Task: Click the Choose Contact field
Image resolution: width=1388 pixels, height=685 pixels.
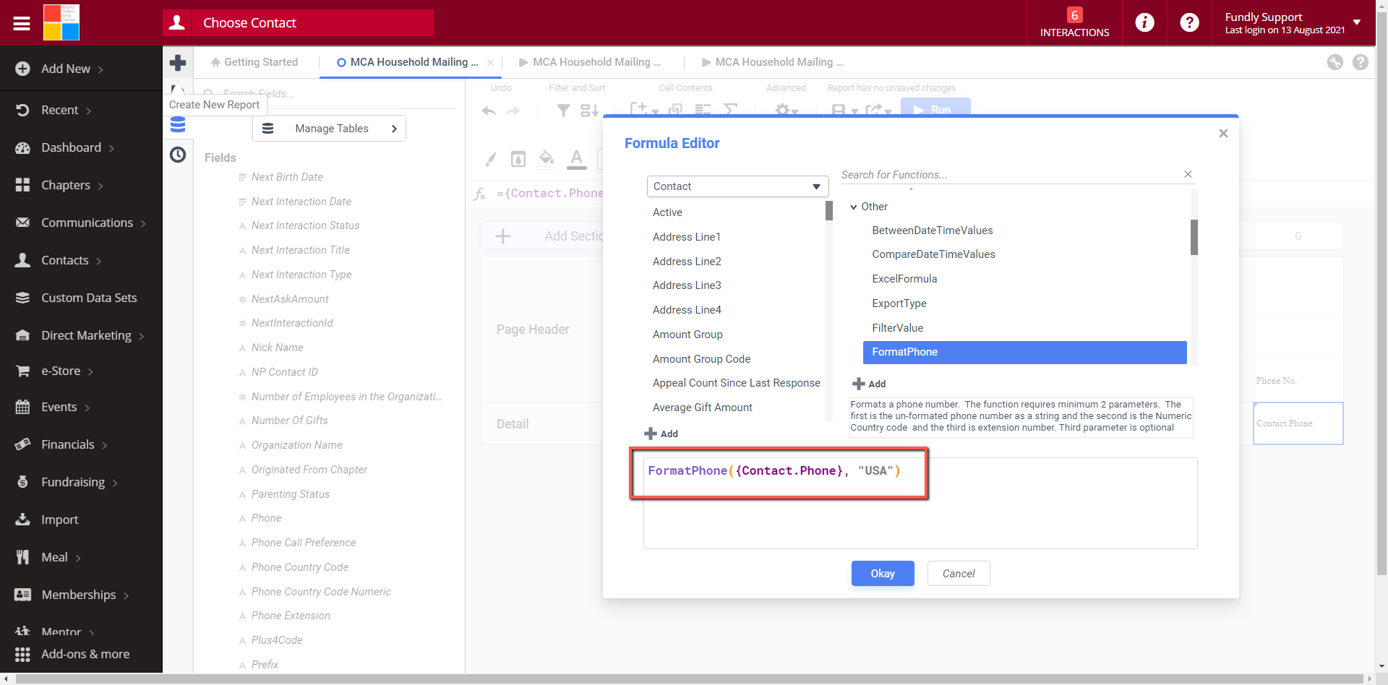Action: point(312,23)
